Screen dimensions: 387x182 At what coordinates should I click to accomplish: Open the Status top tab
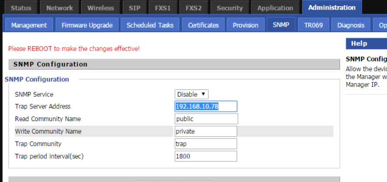[21, 8]
